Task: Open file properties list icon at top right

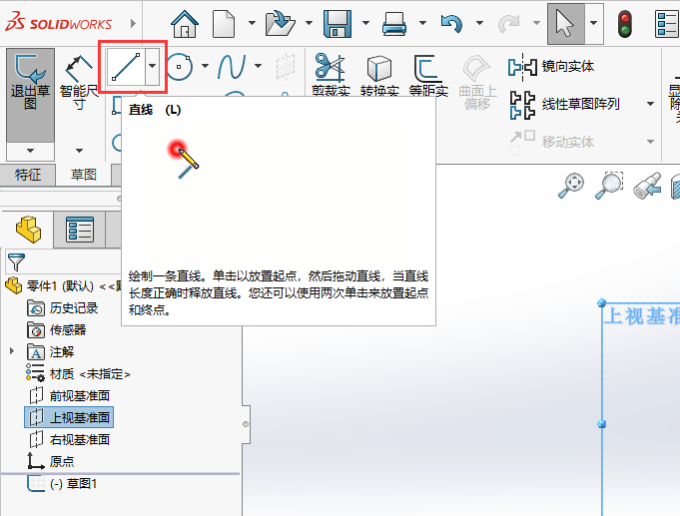Action: [x=667, y=24]
